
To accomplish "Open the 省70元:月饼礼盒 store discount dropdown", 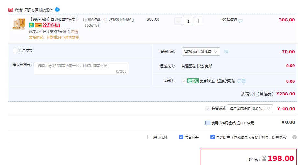I will coord(201,52).
